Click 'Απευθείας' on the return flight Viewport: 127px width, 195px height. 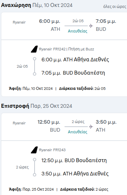pyautogui.click(x=77, y=132)
